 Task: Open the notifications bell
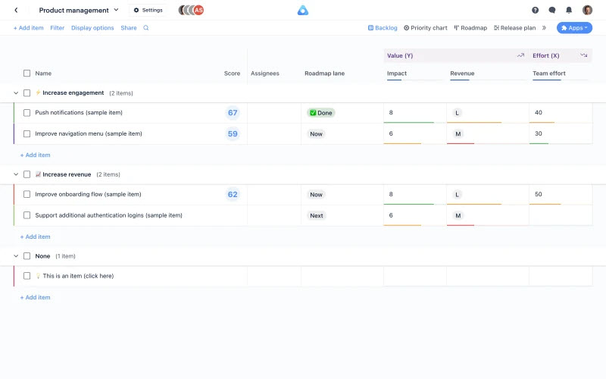click(569, 10)
